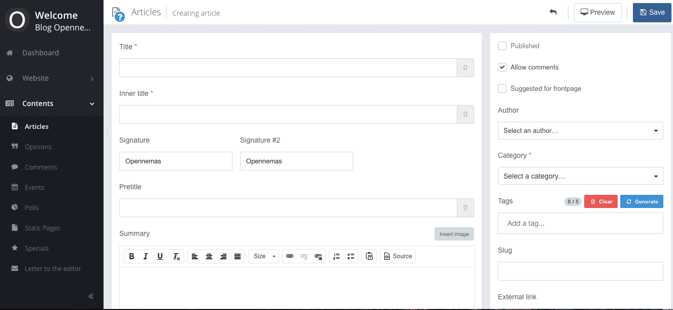Viewport: 673px width, 310px height.
Task: Click the Save button
Action: 652,12
